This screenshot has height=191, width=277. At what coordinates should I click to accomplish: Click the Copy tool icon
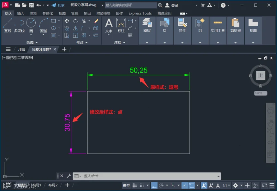(67, 28)
